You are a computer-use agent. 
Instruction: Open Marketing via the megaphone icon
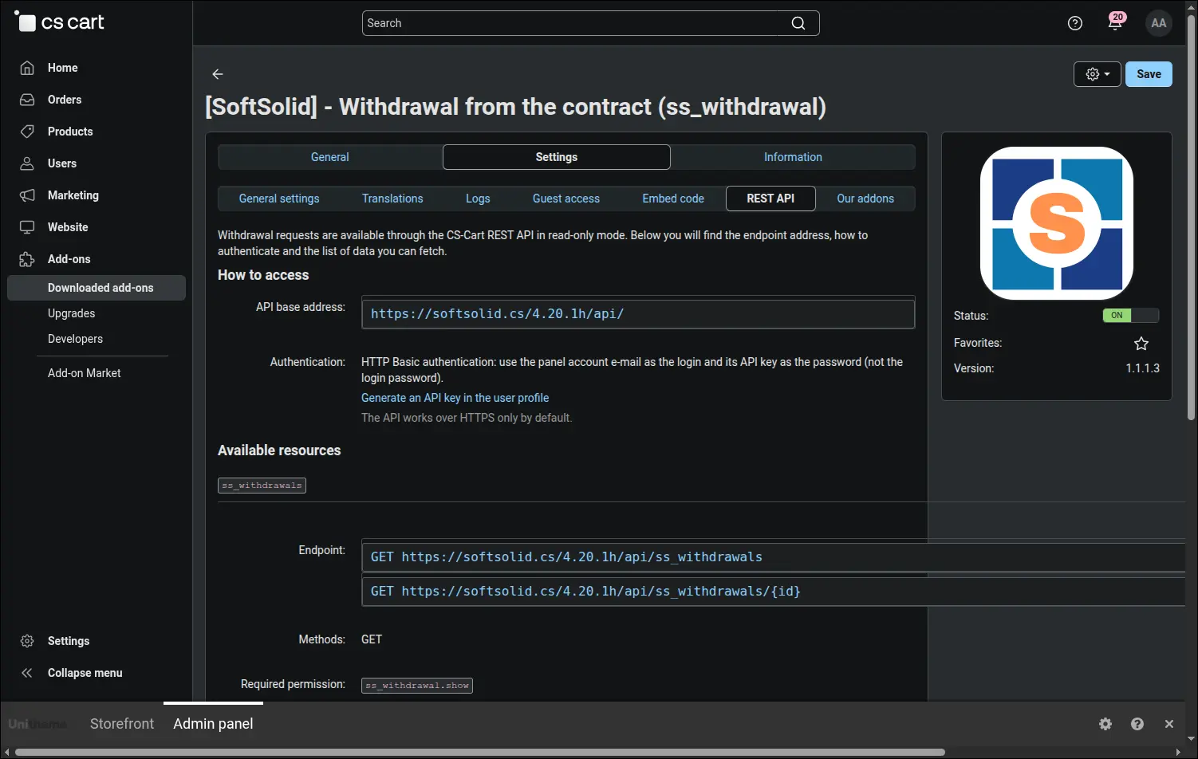coord(27,195)
